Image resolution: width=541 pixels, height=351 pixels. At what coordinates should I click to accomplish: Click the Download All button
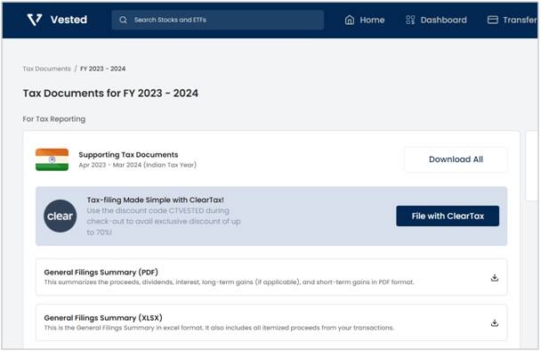pos(456,159)
